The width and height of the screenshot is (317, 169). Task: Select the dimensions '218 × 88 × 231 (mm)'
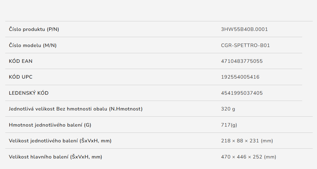[x=247, y=141]
